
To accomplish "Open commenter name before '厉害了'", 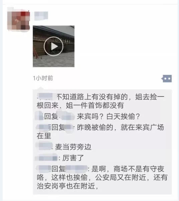I will pos(46,158).
